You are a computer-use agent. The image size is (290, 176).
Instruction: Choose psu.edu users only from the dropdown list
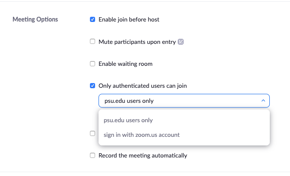128,120
